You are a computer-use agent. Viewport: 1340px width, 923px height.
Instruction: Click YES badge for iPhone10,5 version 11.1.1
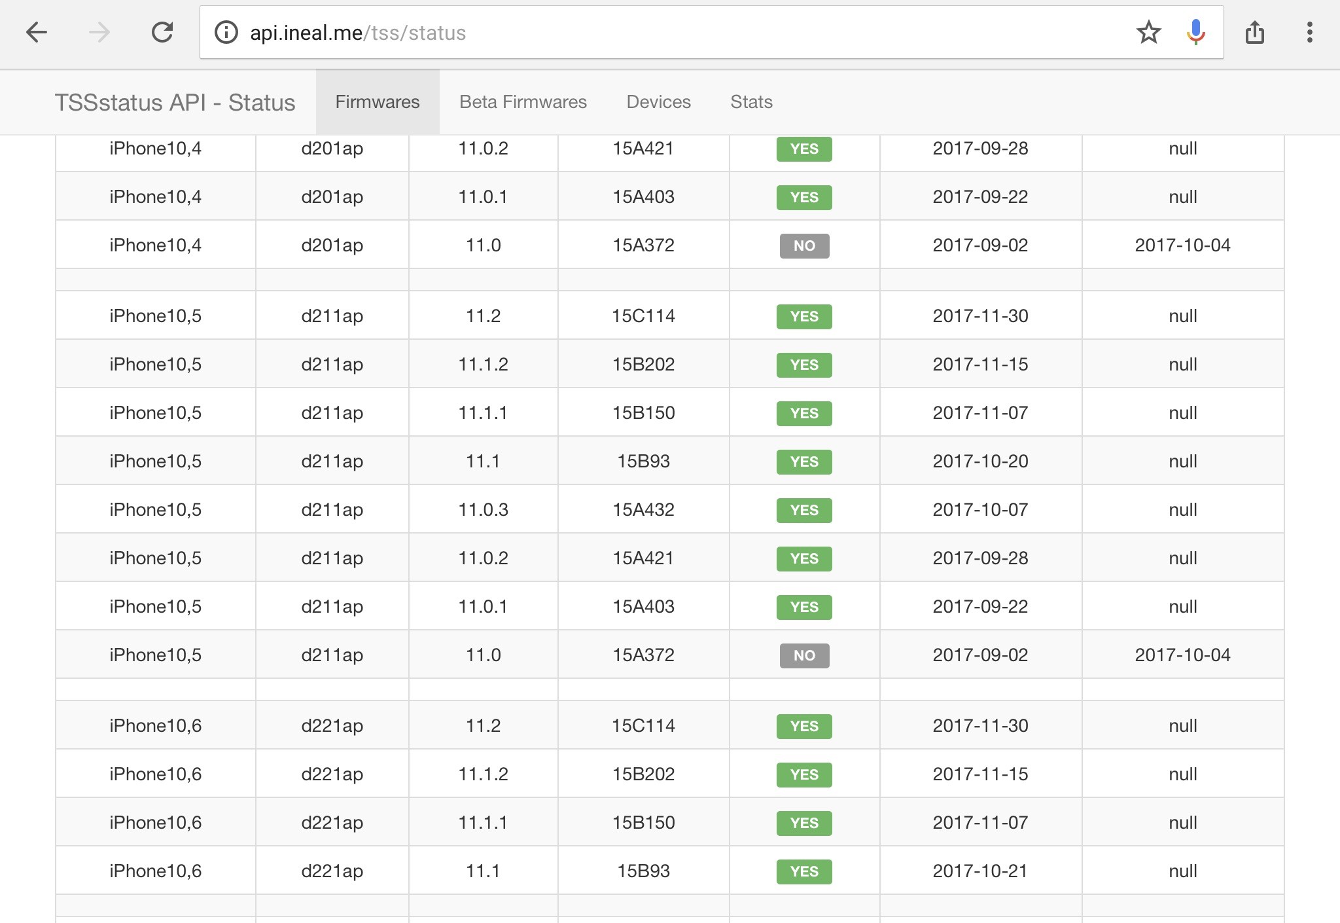coord(804,413)
